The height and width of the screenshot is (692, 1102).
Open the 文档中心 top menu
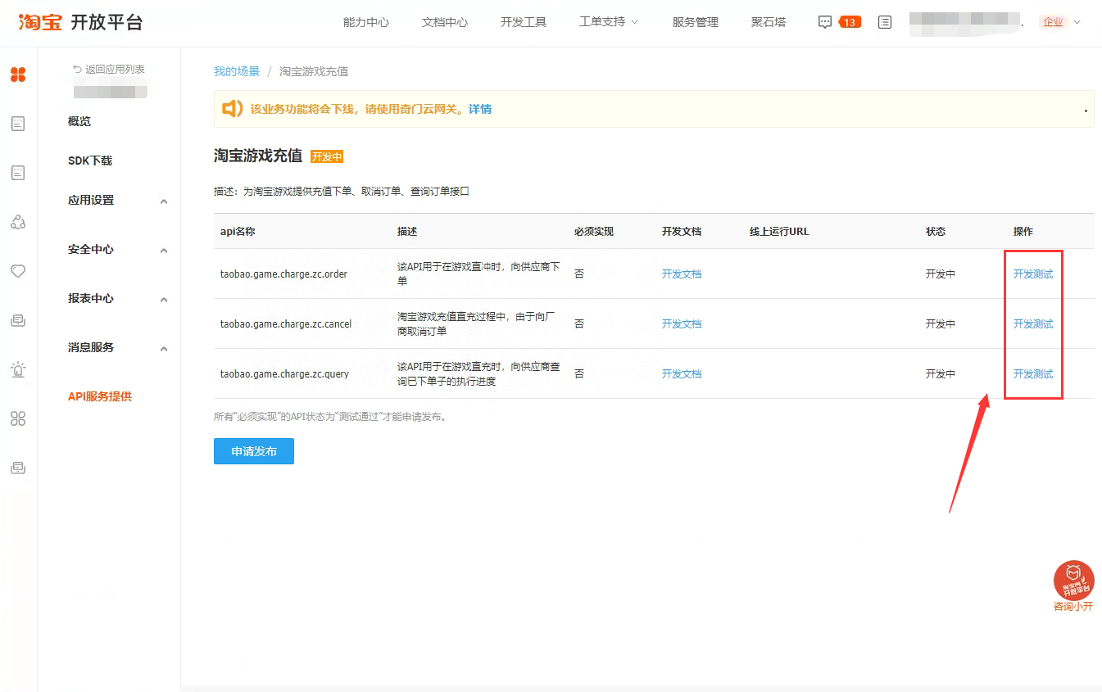[445, 22]
